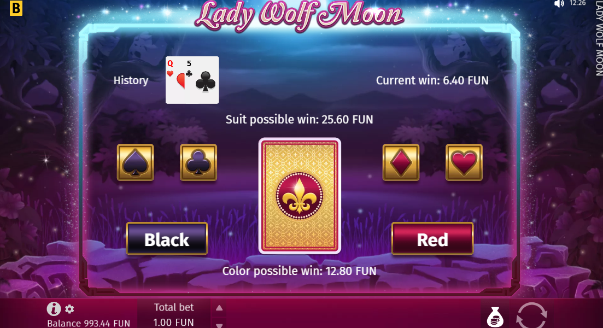Image resolution: width=603 pixels, height=328 pixels.
Task: Click the yellow B logo icon
Action: (16, 8)
